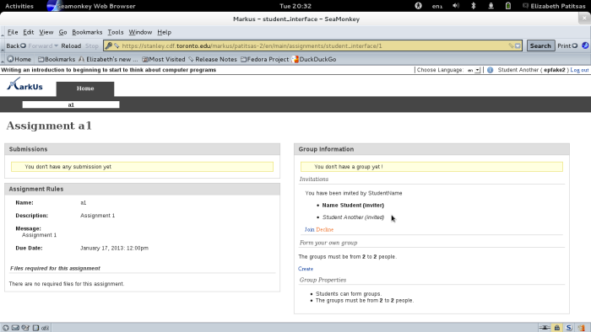Open the Tools menu
This screenshot has width=591, height=332.
(116, 32)
